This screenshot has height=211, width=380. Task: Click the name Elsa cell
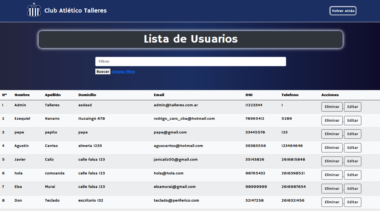click(x=18, y=186)
